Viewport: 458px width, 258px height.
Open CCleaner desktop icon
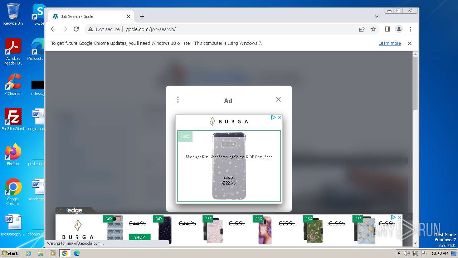click(x=13, y=85)
